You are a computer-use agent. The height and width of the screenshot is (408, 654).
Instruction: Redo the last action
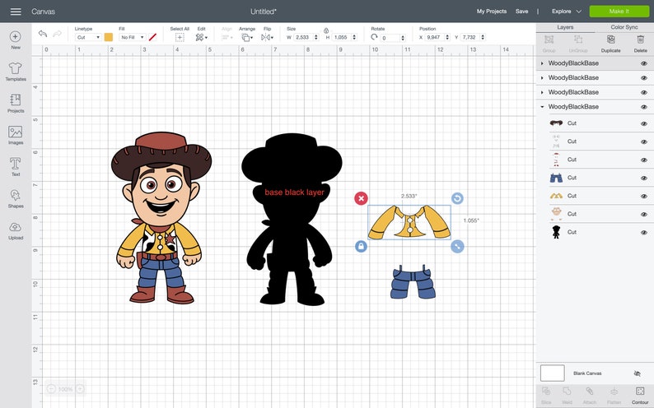[57, 34]
